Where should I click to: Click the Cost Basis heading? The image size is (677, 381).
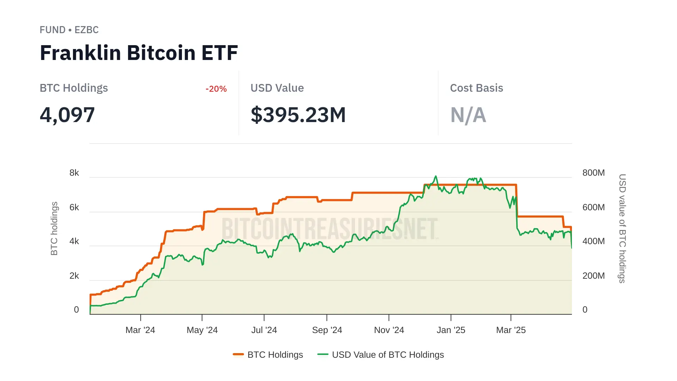point(476,88)
